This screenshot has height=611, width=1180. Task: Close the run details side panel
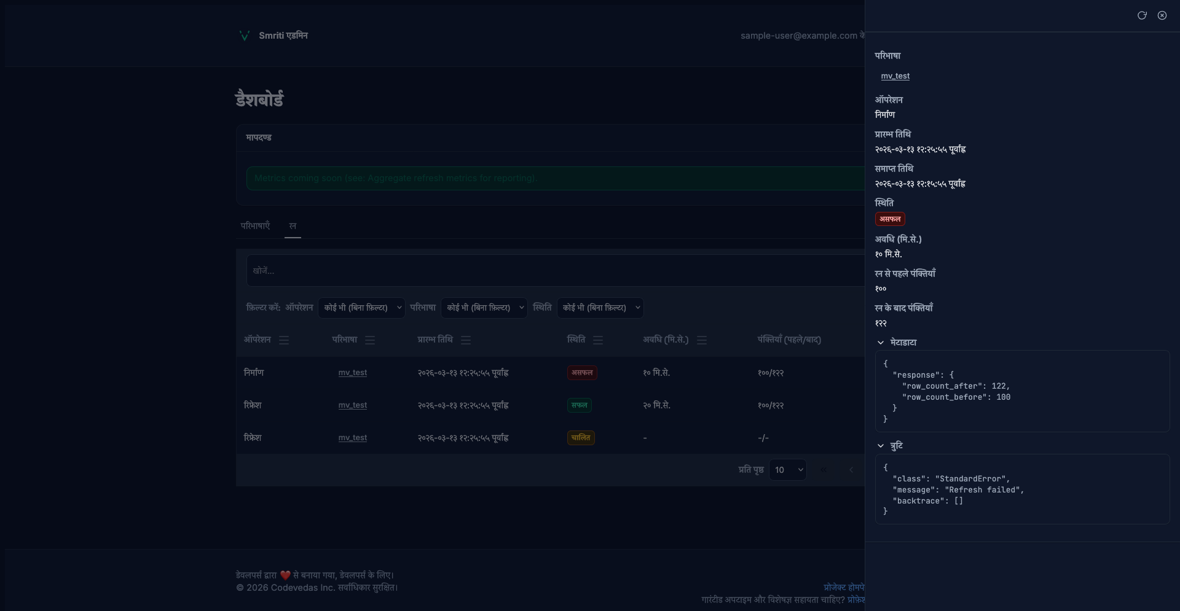tap(1162, 15)
